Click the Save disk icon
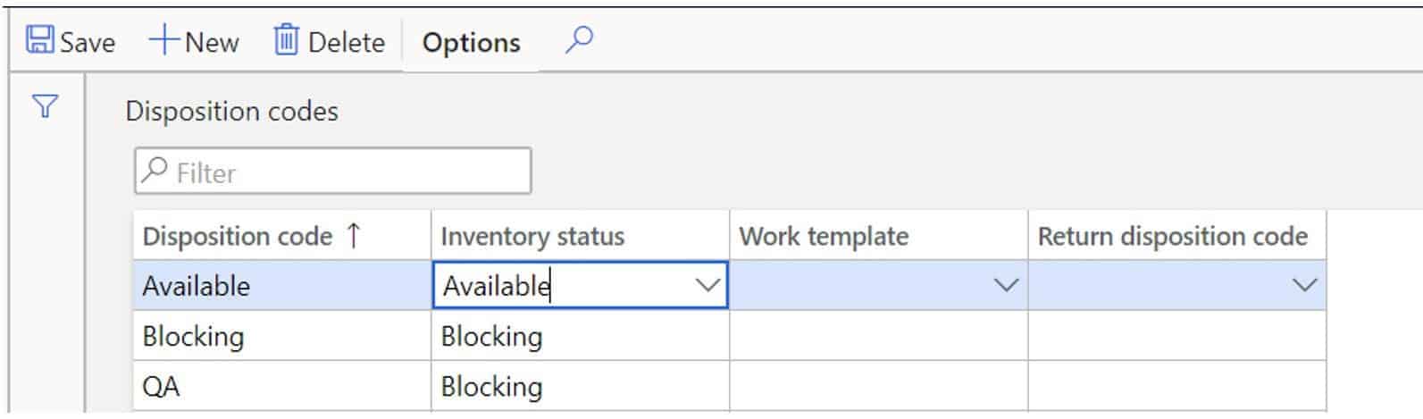The image size is (1423, 419). (x=39, y=40)
